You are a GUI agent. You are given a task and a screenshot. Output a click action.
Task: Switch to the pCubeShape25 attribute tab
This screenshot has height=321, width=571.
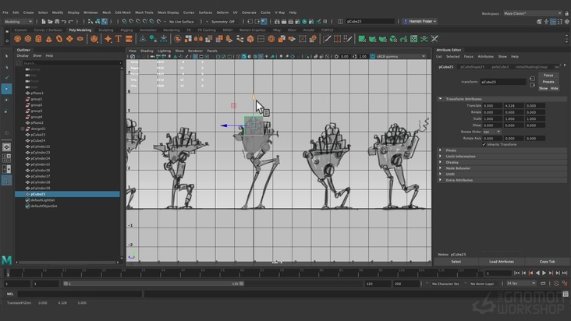click(x=472, y=67)
